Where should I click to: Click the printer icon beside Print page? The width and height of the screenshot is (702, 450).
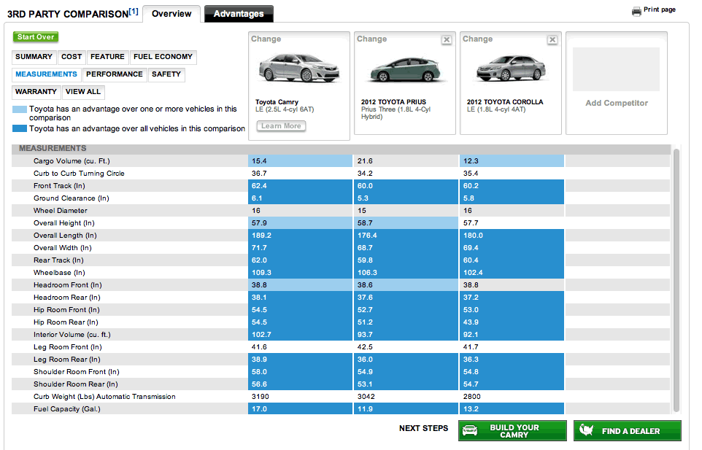(636, 12)
